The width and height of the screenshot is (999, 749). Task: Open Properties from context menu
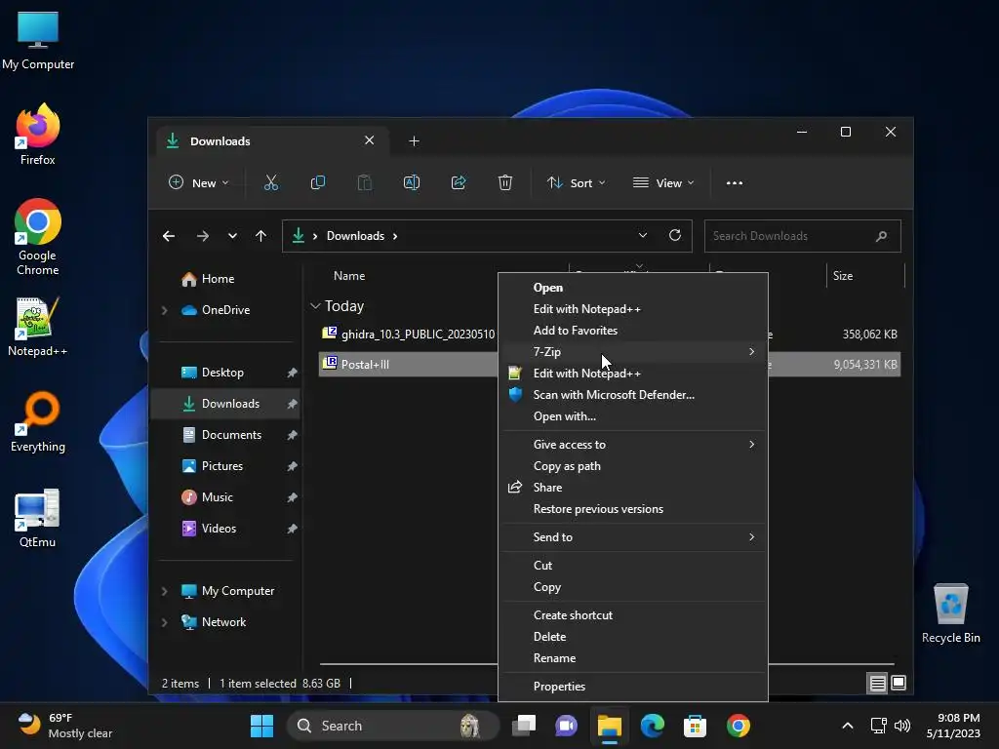tap(632, 686)
